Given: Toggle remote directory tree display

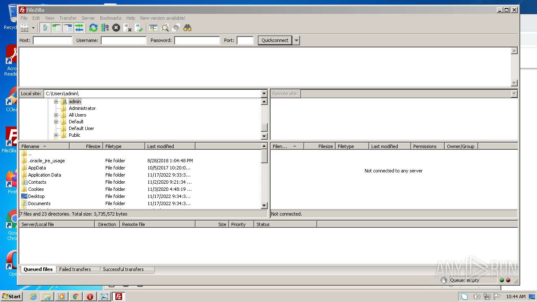Looking at the screenshot, I should coord(68,28).
